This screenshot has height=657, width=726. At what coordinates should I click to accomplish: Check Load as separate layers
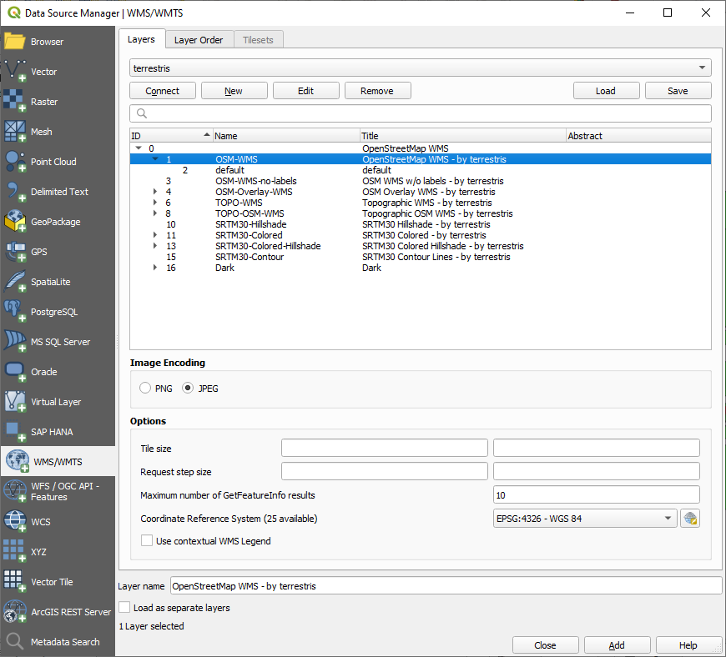pos(124,608)
